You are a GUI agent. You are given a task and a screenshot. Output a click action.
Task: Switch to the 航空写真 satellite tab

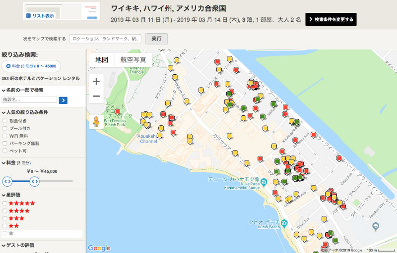point(133,60)
